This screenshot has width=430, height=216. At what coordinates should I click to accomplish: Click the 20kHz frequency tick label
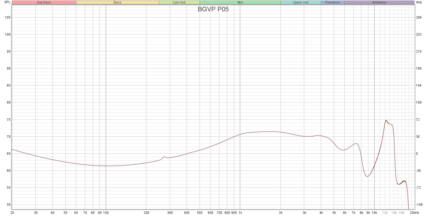pos(414,213)
